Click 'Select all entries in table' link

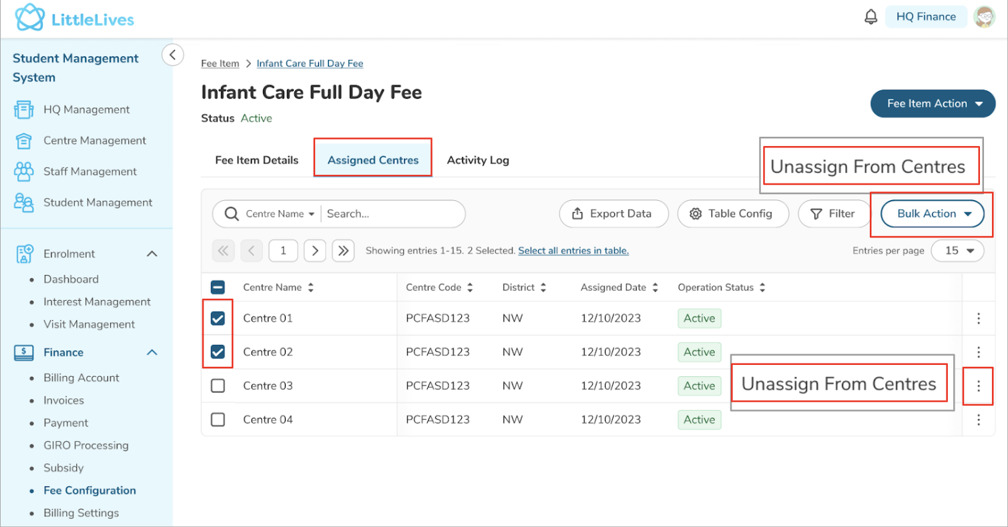(x=573, y=251)
